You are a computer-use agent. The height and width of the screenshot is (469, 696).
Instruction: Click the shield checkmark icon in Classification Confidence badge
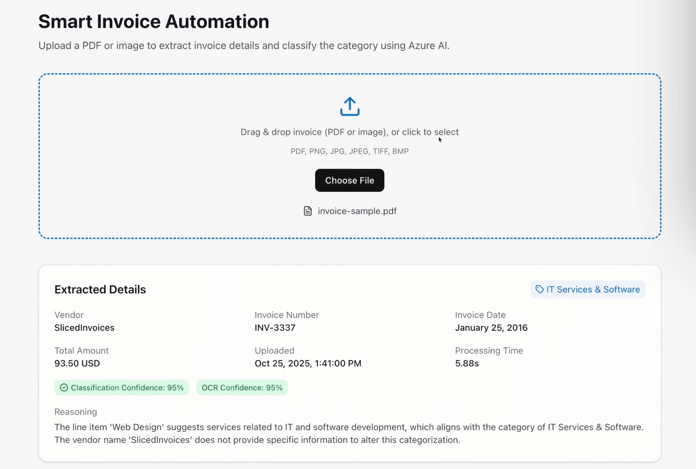[x=63, y=388]
